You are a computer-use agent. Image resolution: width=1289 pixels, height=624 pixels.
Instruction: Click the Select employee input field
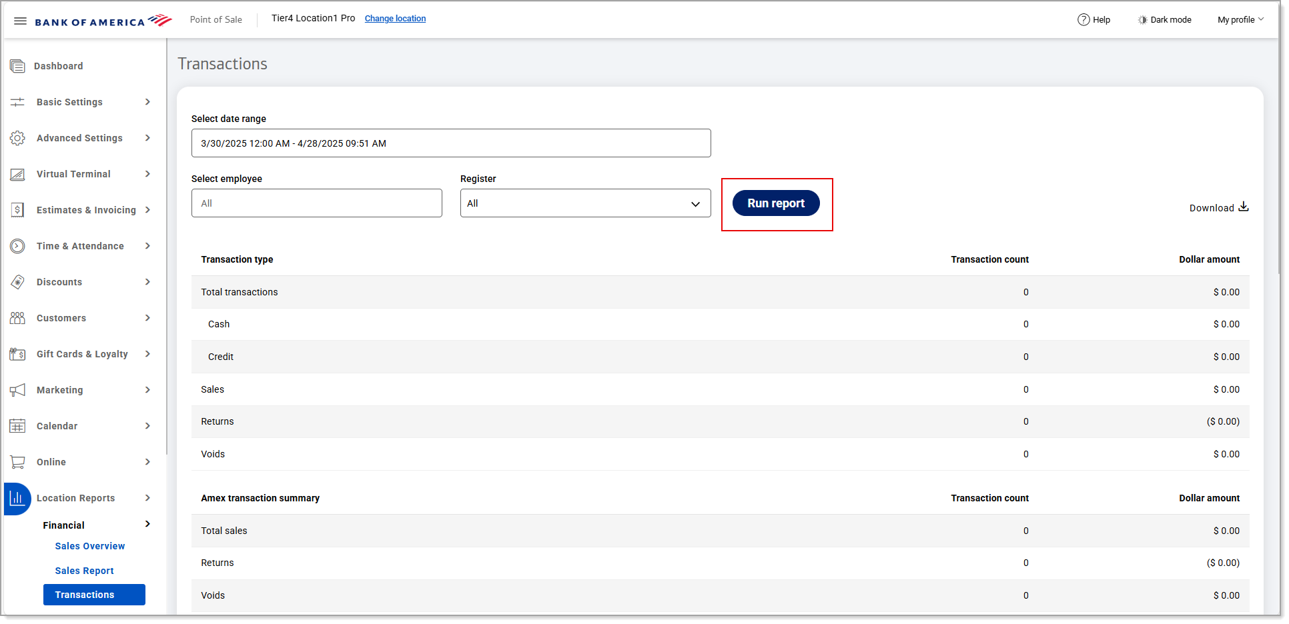coord(317,203)
